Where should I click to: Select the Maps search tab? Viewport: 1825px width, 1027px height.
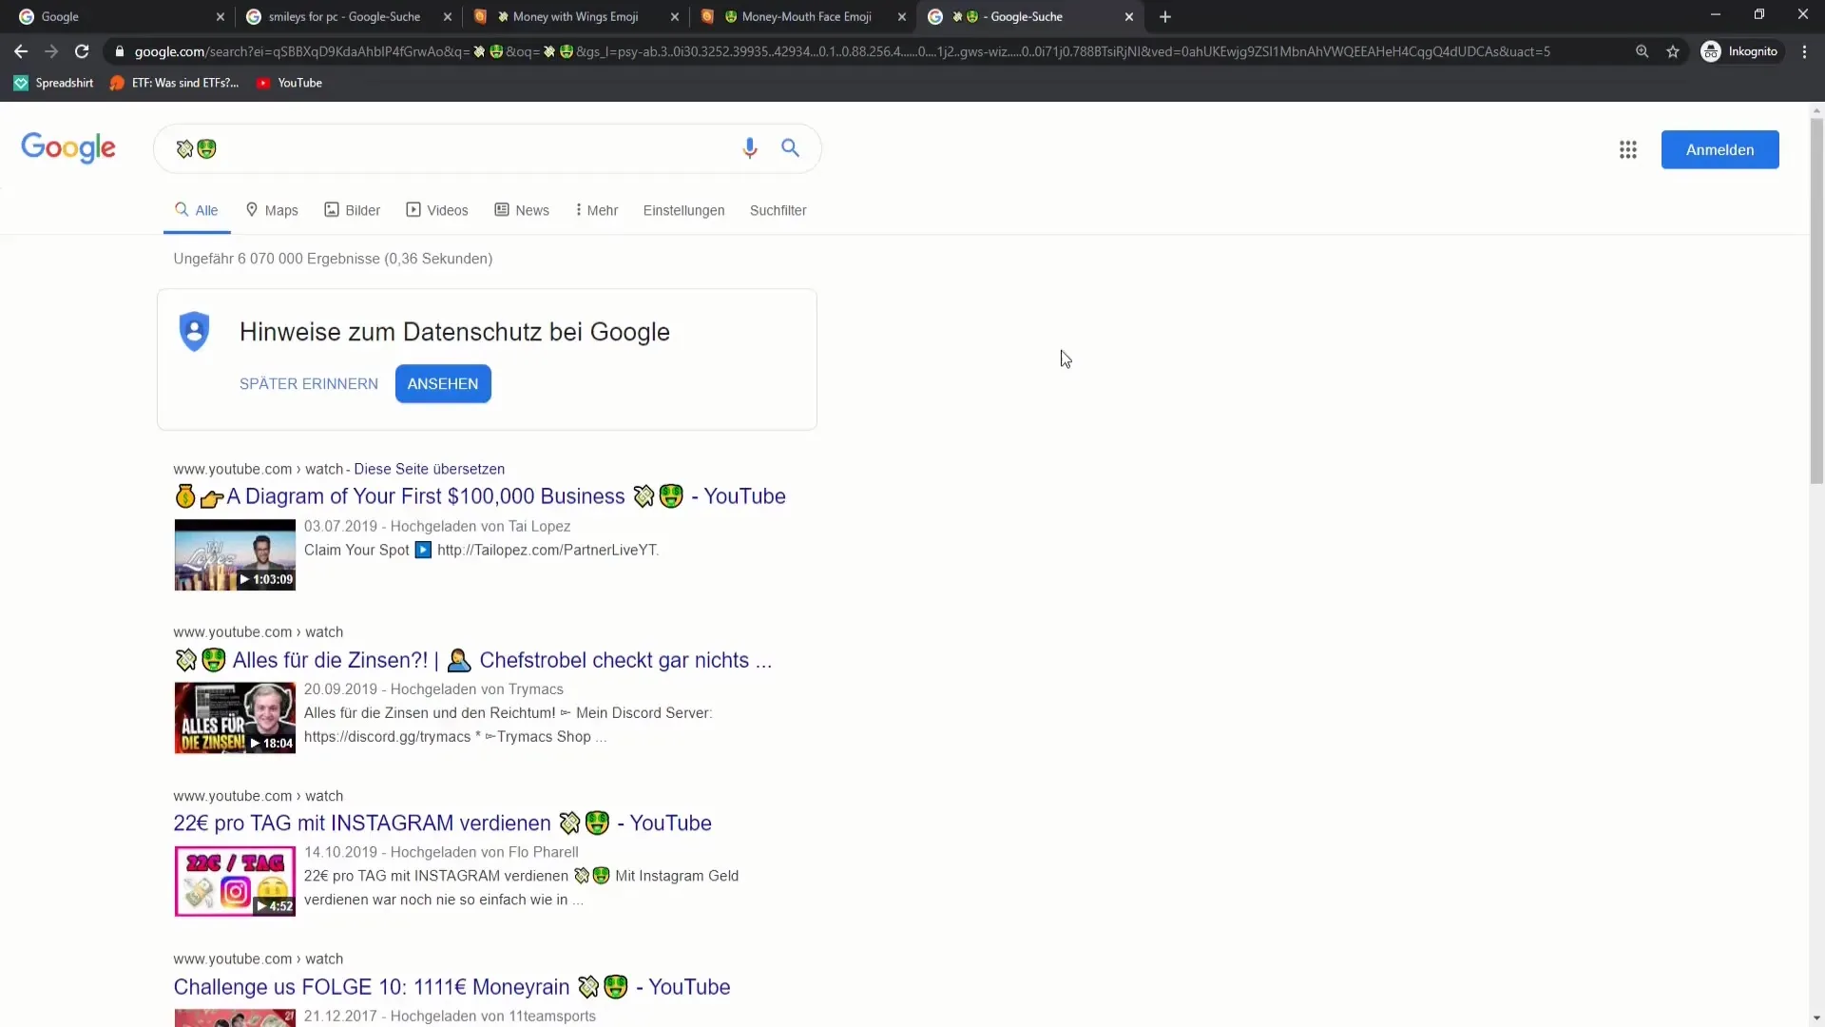click(x=272, y=210)
